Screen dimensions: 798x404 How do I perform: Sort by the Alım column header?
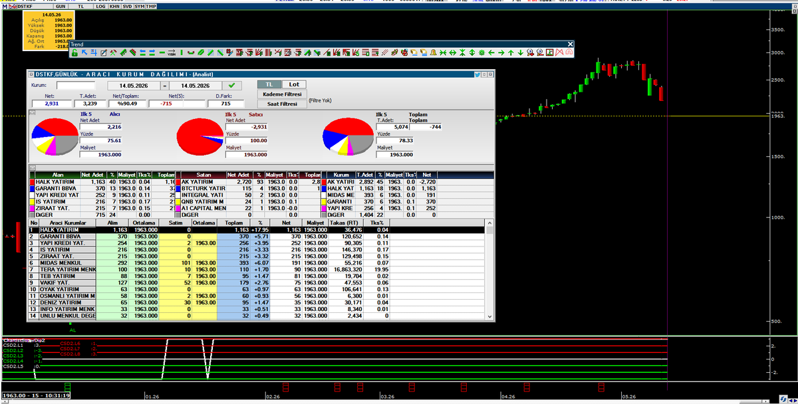(x=112, y=223)
